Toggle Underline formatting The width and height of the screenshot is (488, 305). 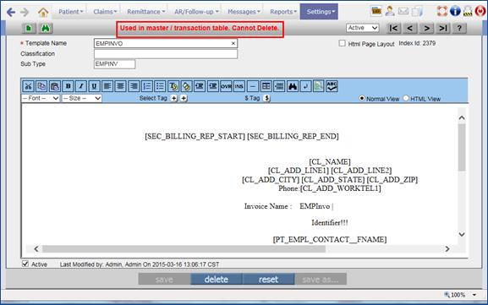pyautogui.click(x=94, y=86)
